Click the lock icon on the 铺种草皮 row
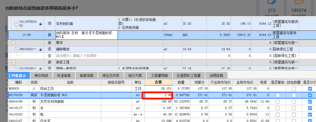Image resolution: width=316 pixels, height=122 pixels. coord(41,49)
